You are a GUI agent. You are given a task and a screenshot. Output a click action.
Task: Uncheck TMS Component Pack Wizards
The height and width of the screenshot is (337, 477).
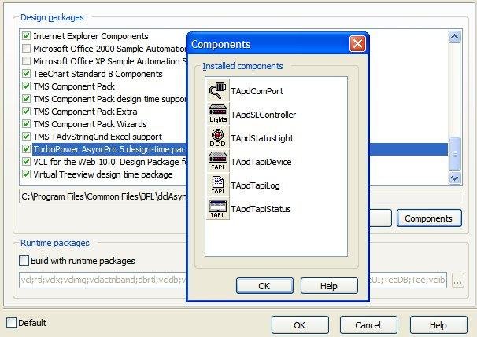tap(27, 124)
